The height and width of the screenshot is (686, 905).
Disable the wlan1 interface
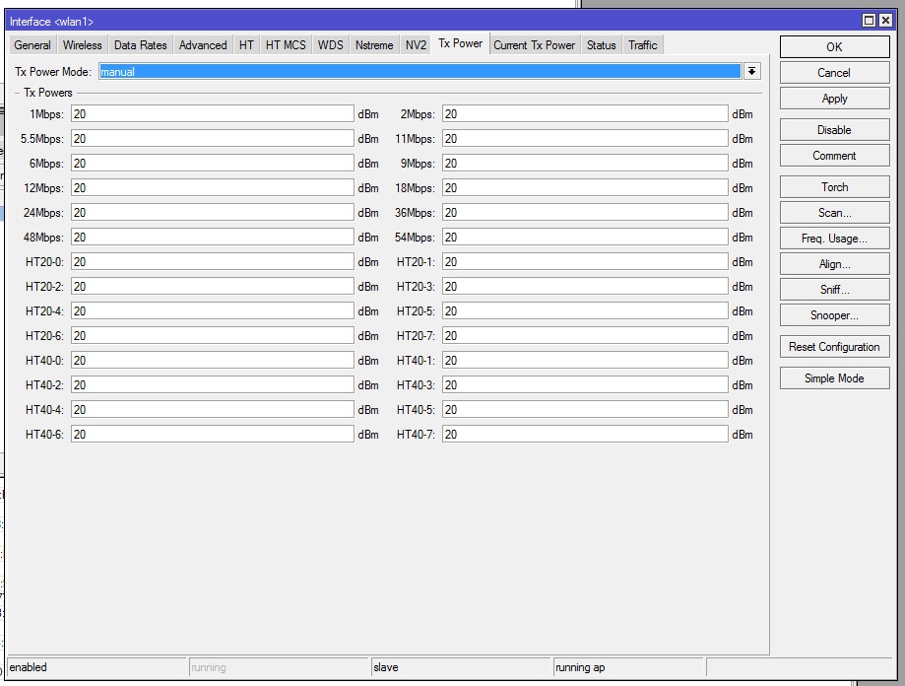pyautogui.click(x=834, y=130)
